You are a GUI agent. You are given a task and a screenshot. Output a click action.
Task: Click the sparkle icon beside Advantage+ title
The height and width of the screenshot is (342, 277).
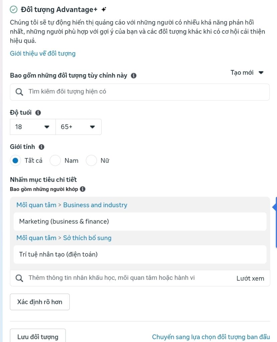coord(104,9)
